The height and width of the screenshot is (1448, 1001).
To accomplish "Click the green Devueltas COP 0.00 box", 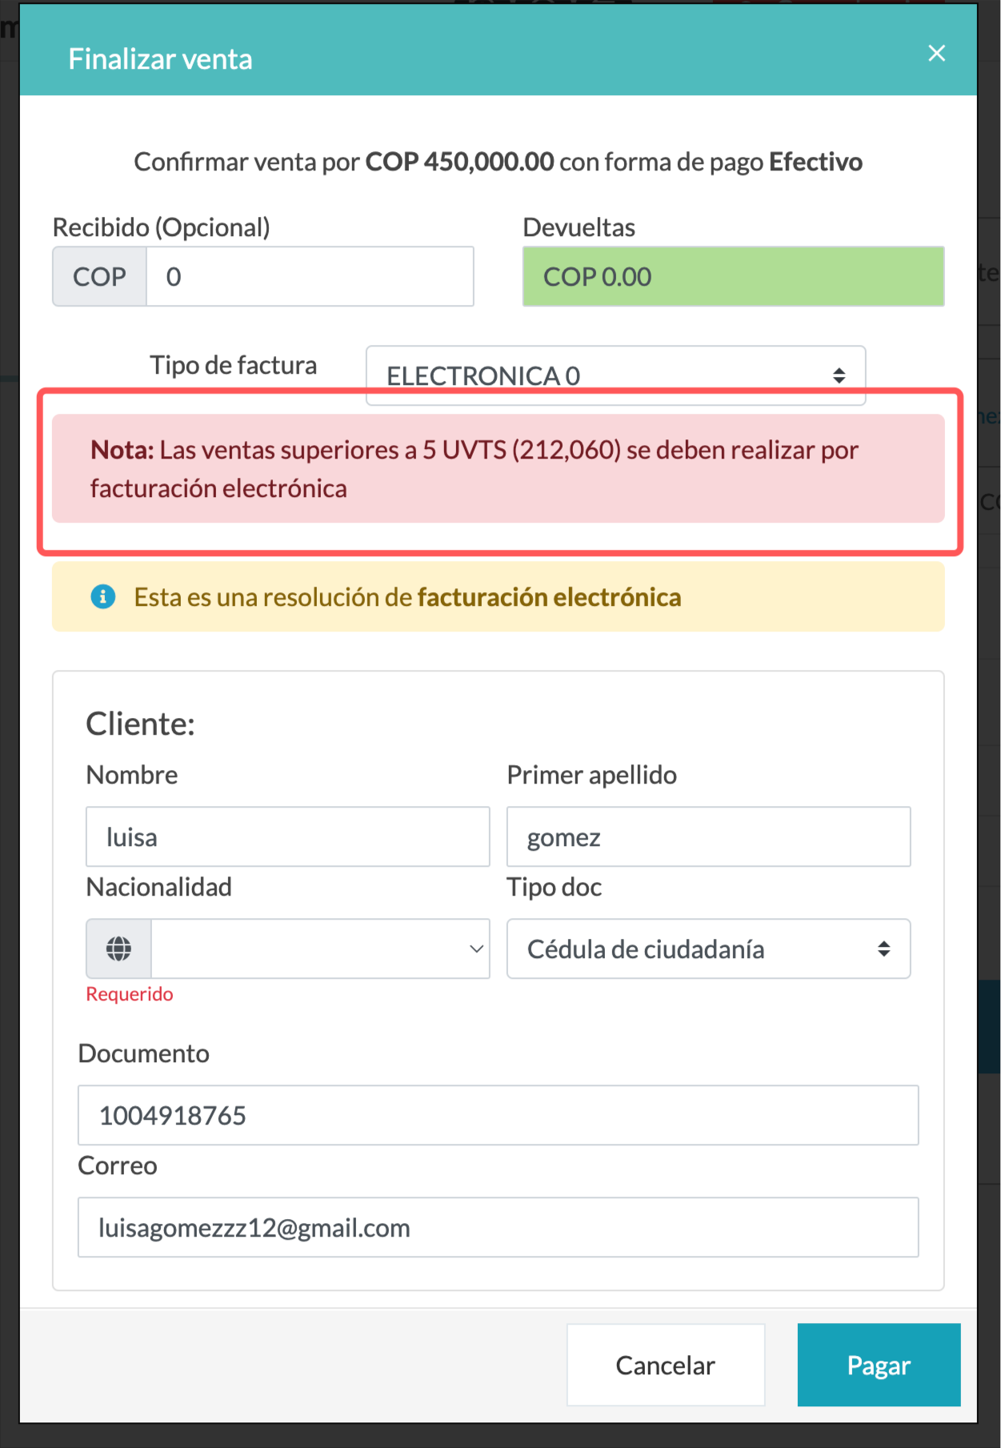I will coord(733,276).
